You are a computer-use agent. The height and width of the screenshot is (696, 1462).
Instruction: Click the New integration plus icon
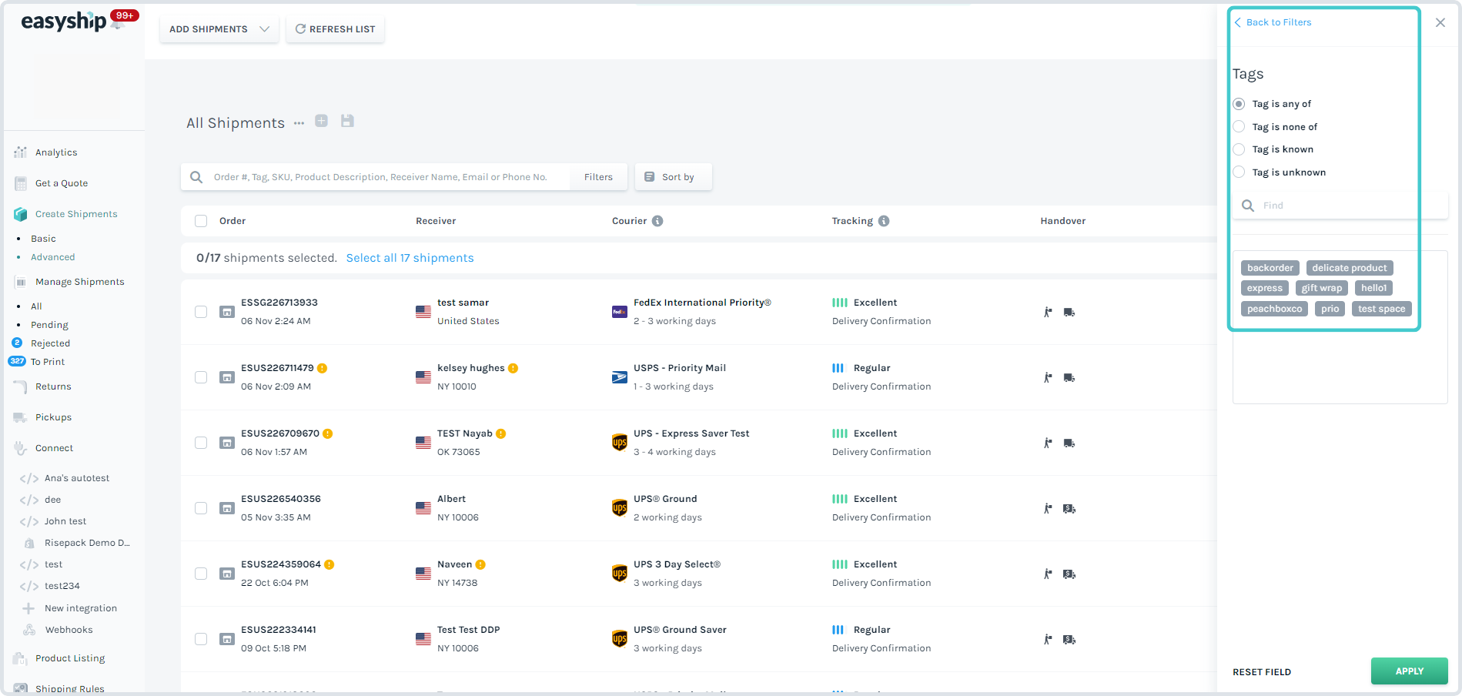(28, 608)
